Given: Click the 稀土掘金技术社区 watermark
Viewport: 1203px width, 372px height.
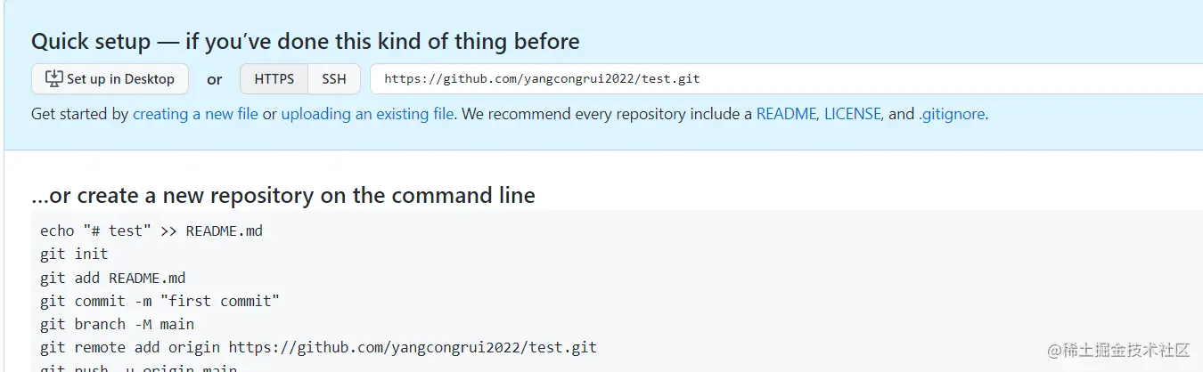Looking at the screenshot, I should [1117, 350].
